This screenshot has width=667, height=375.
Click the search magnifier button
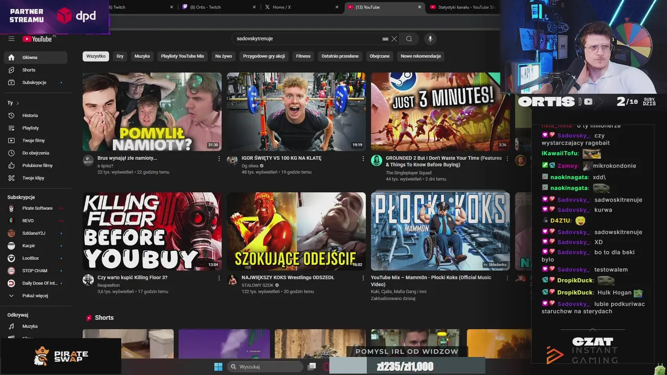point(409,39)
